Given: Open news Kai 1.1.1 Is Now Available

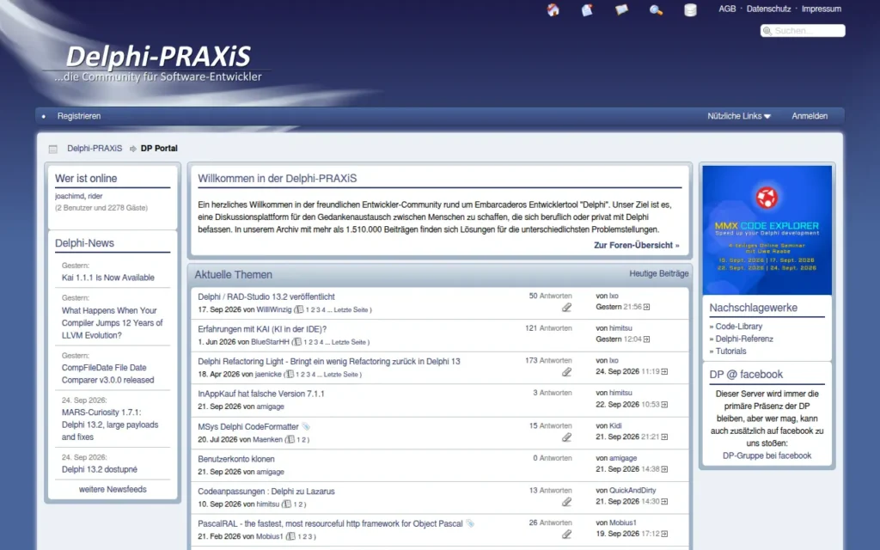Looking at the screenshot, I should coord(107,278).
